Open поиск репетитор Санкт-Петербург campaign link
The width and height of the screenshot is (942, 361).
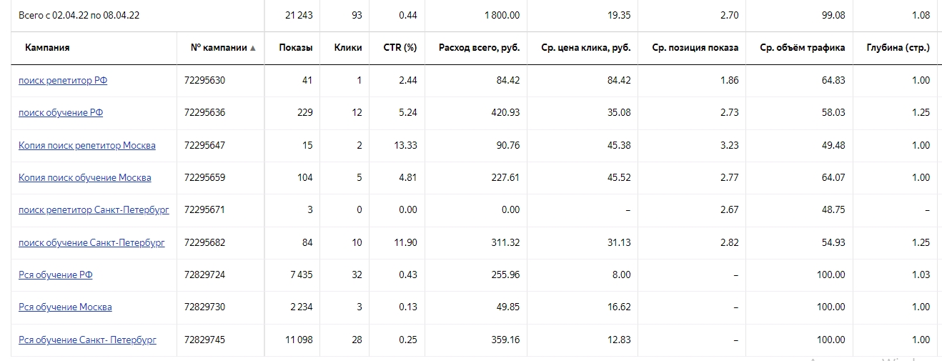94,210
